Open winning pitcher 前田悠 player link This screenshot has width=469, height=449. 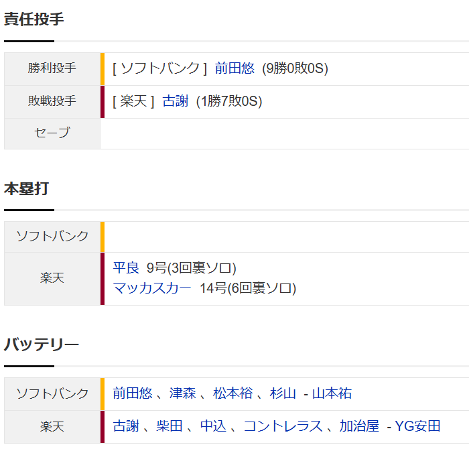234,68
